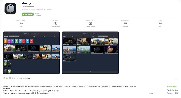Open the Support link
Screen dimensions: 181x98
[171, 93]
